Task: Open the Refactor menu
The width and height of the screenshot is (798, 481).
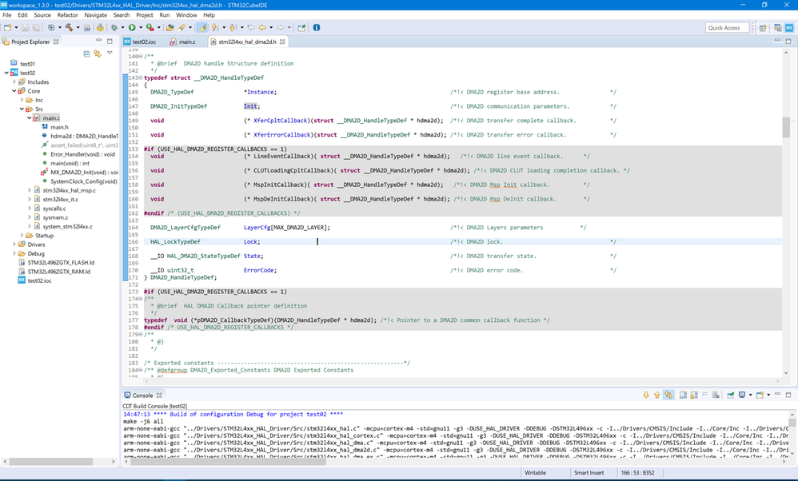Action: click(x=67, y=15)
